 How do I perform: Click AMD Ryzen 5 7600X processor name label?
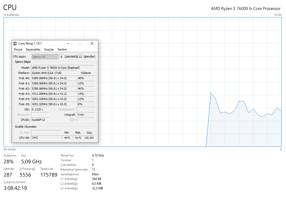coord(246,9)
